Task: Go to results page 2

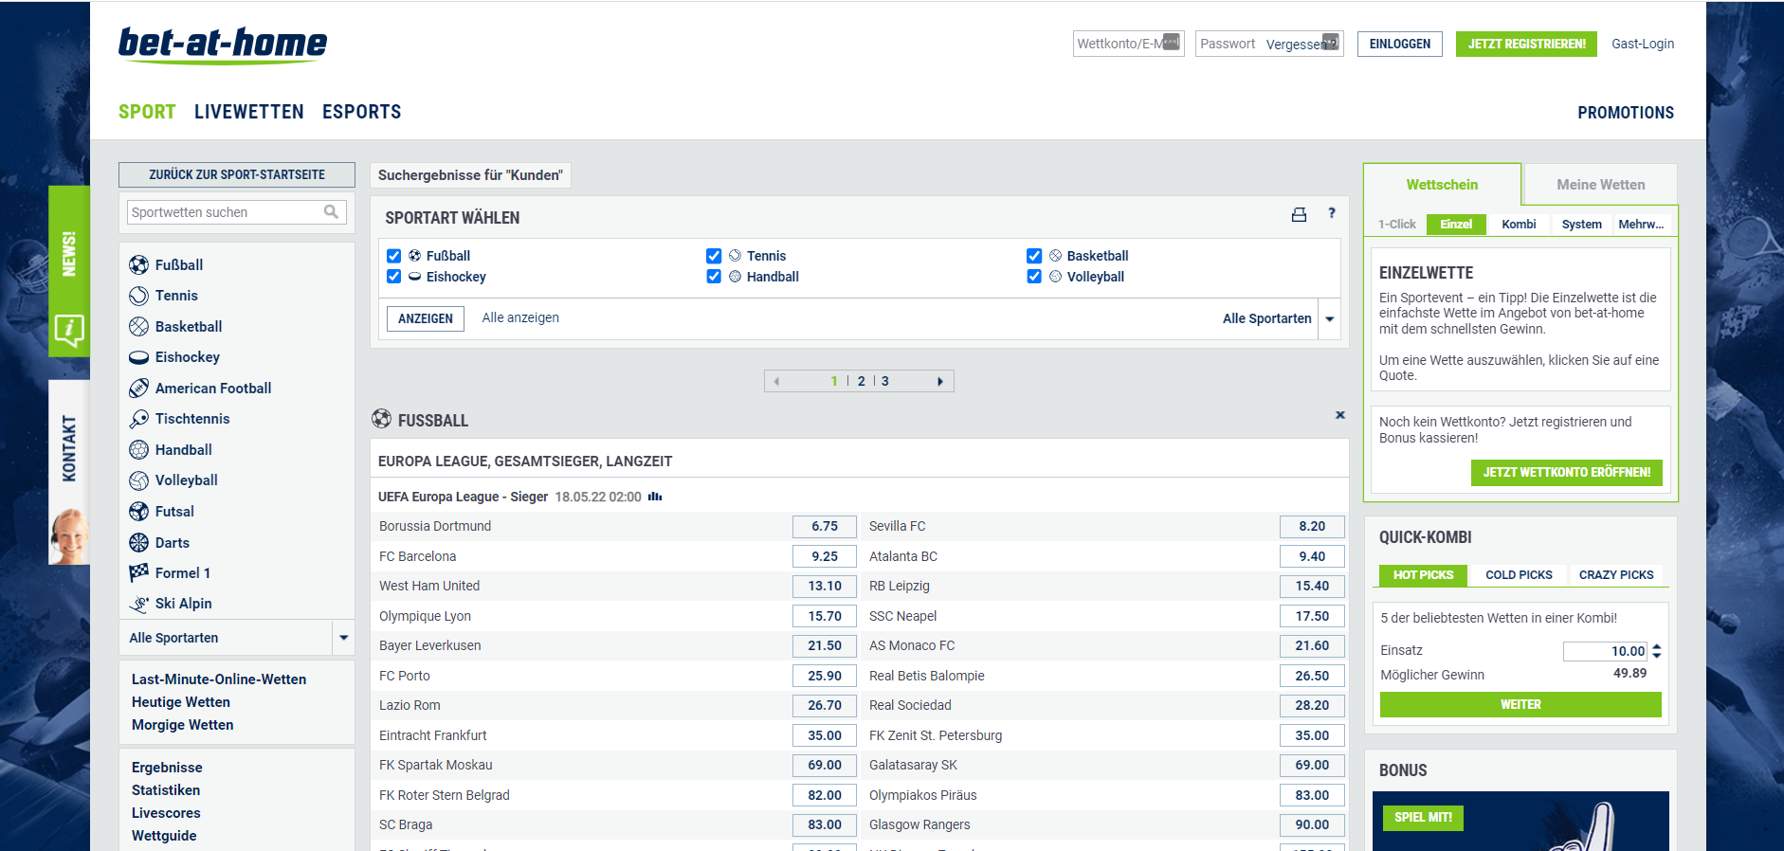Action: click(x=862, y=381)
